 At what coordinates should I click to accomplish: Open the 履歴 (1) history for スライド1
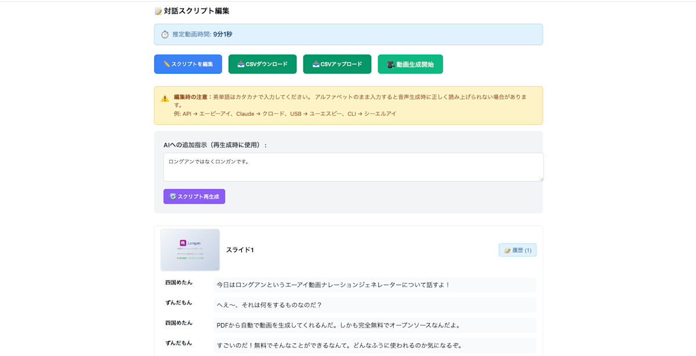pyautogui.click(x=517, y=250)
